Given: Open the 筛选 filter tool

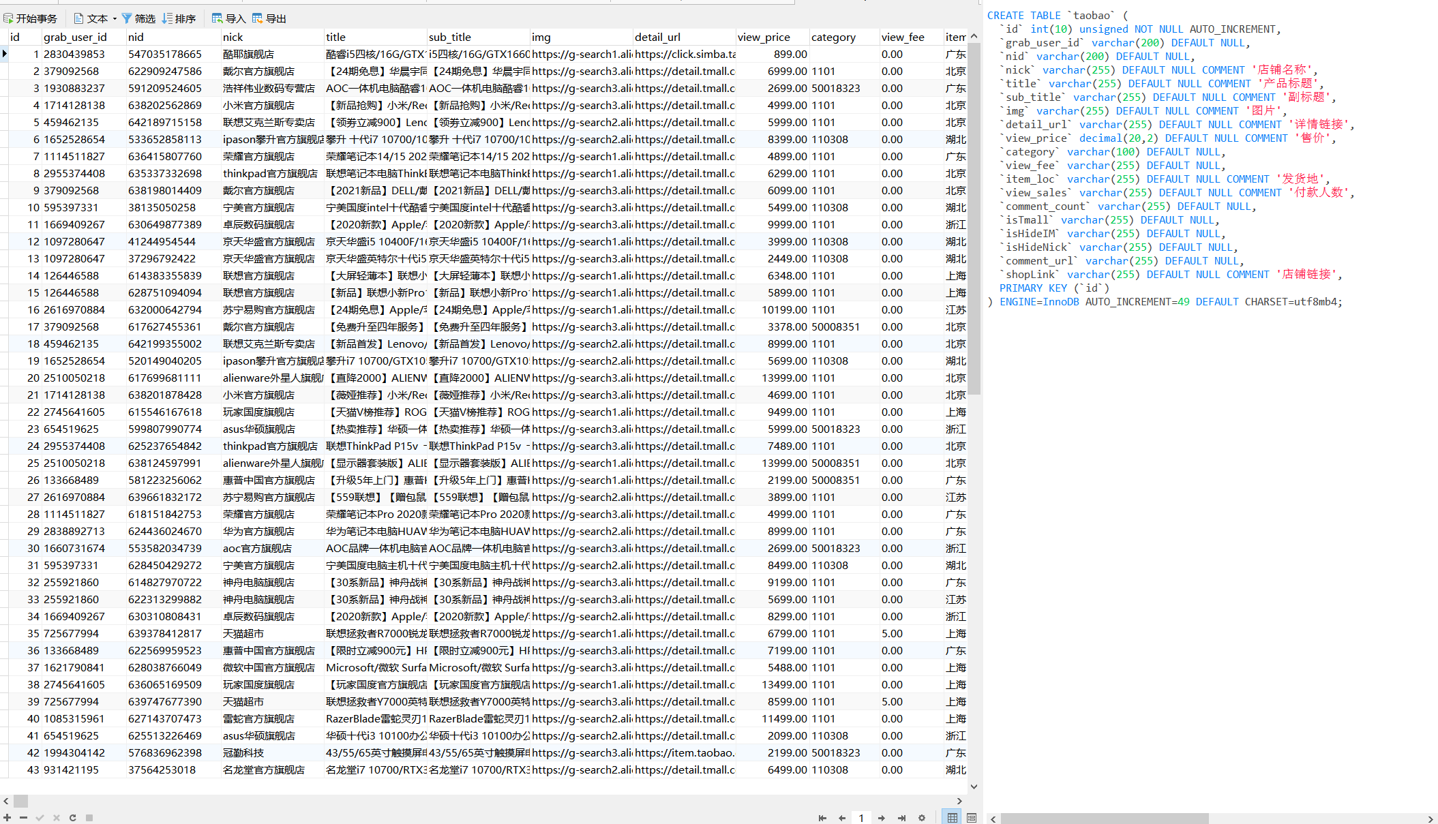Looking at the screenshot, I should [138, 18].
